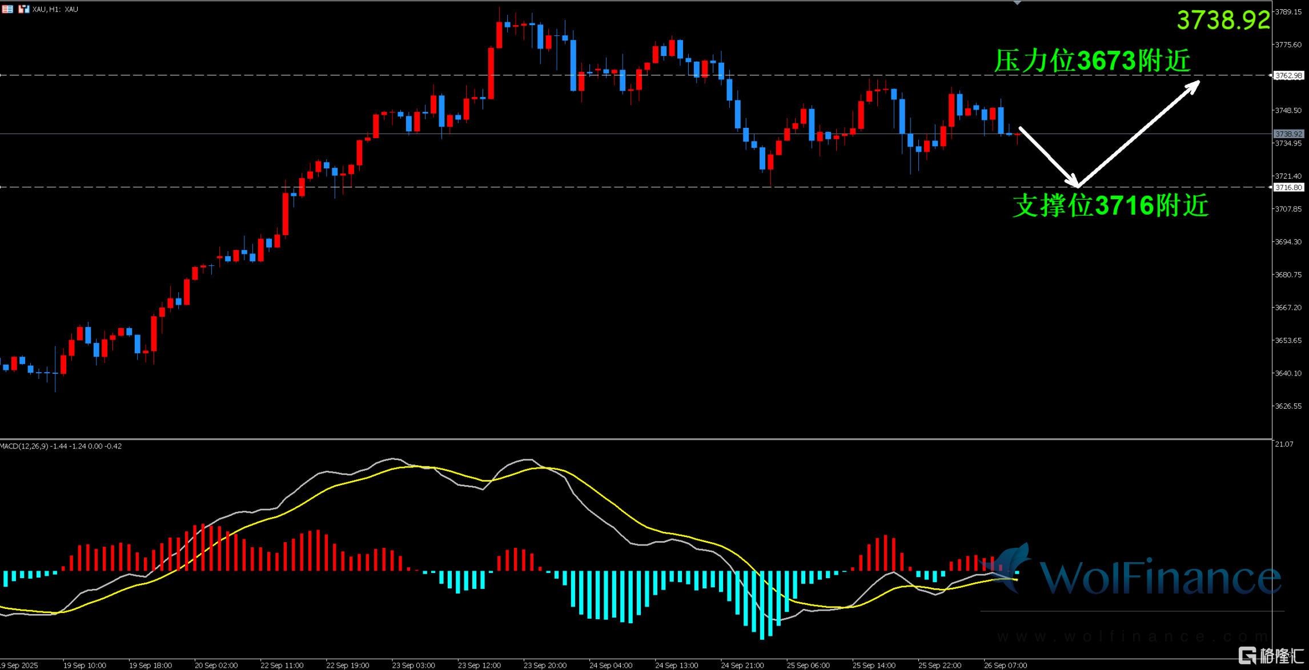Open the quick trading panel icon
The height and width of the screenshot is (670, 1309).
[7, 9]
